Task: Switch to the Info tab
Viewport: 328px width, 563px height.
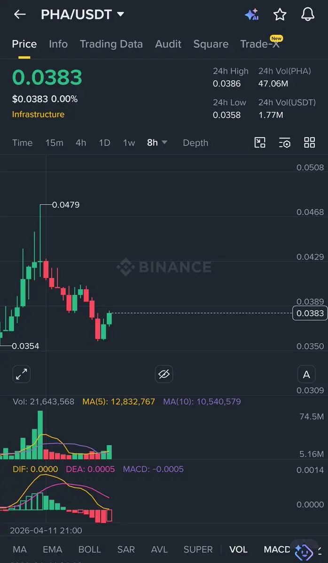Action: pos(58,44)
